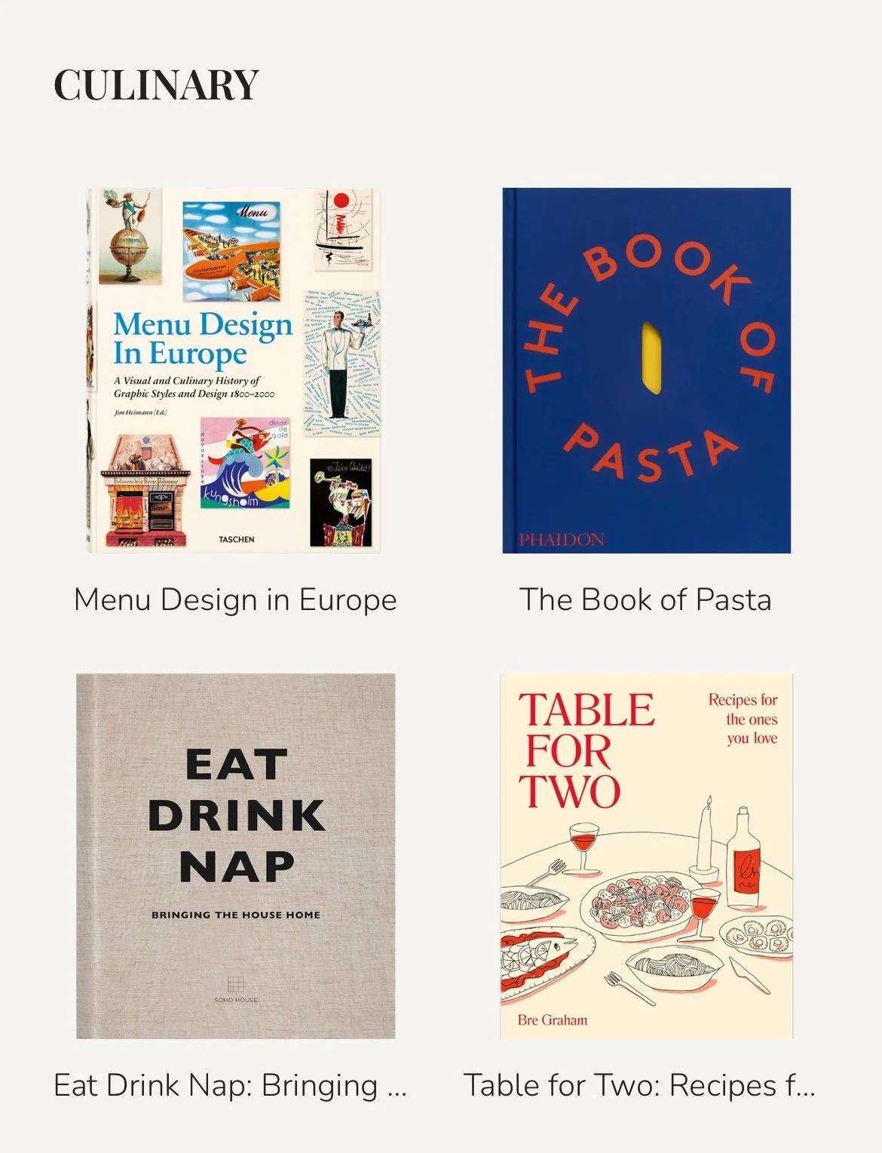Click the Recipes for the ones you love text
This screenshot has height=1153, width=882.
(743, 719)
